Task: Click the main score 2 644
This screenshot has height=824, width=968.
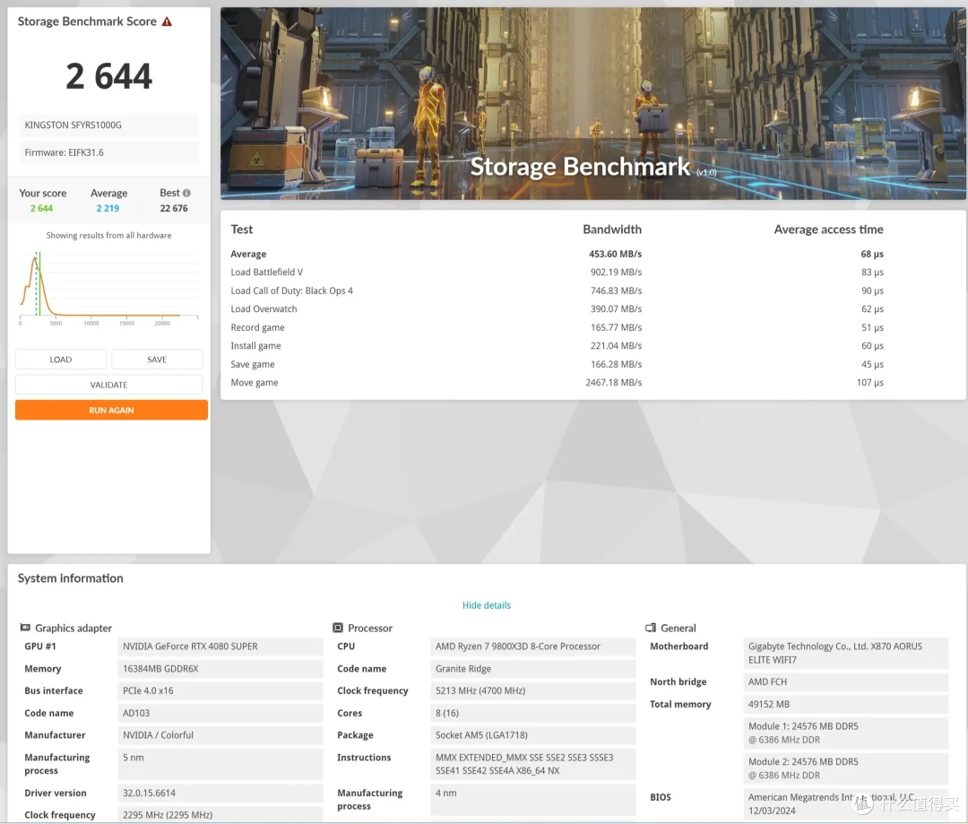Action: 108,76
